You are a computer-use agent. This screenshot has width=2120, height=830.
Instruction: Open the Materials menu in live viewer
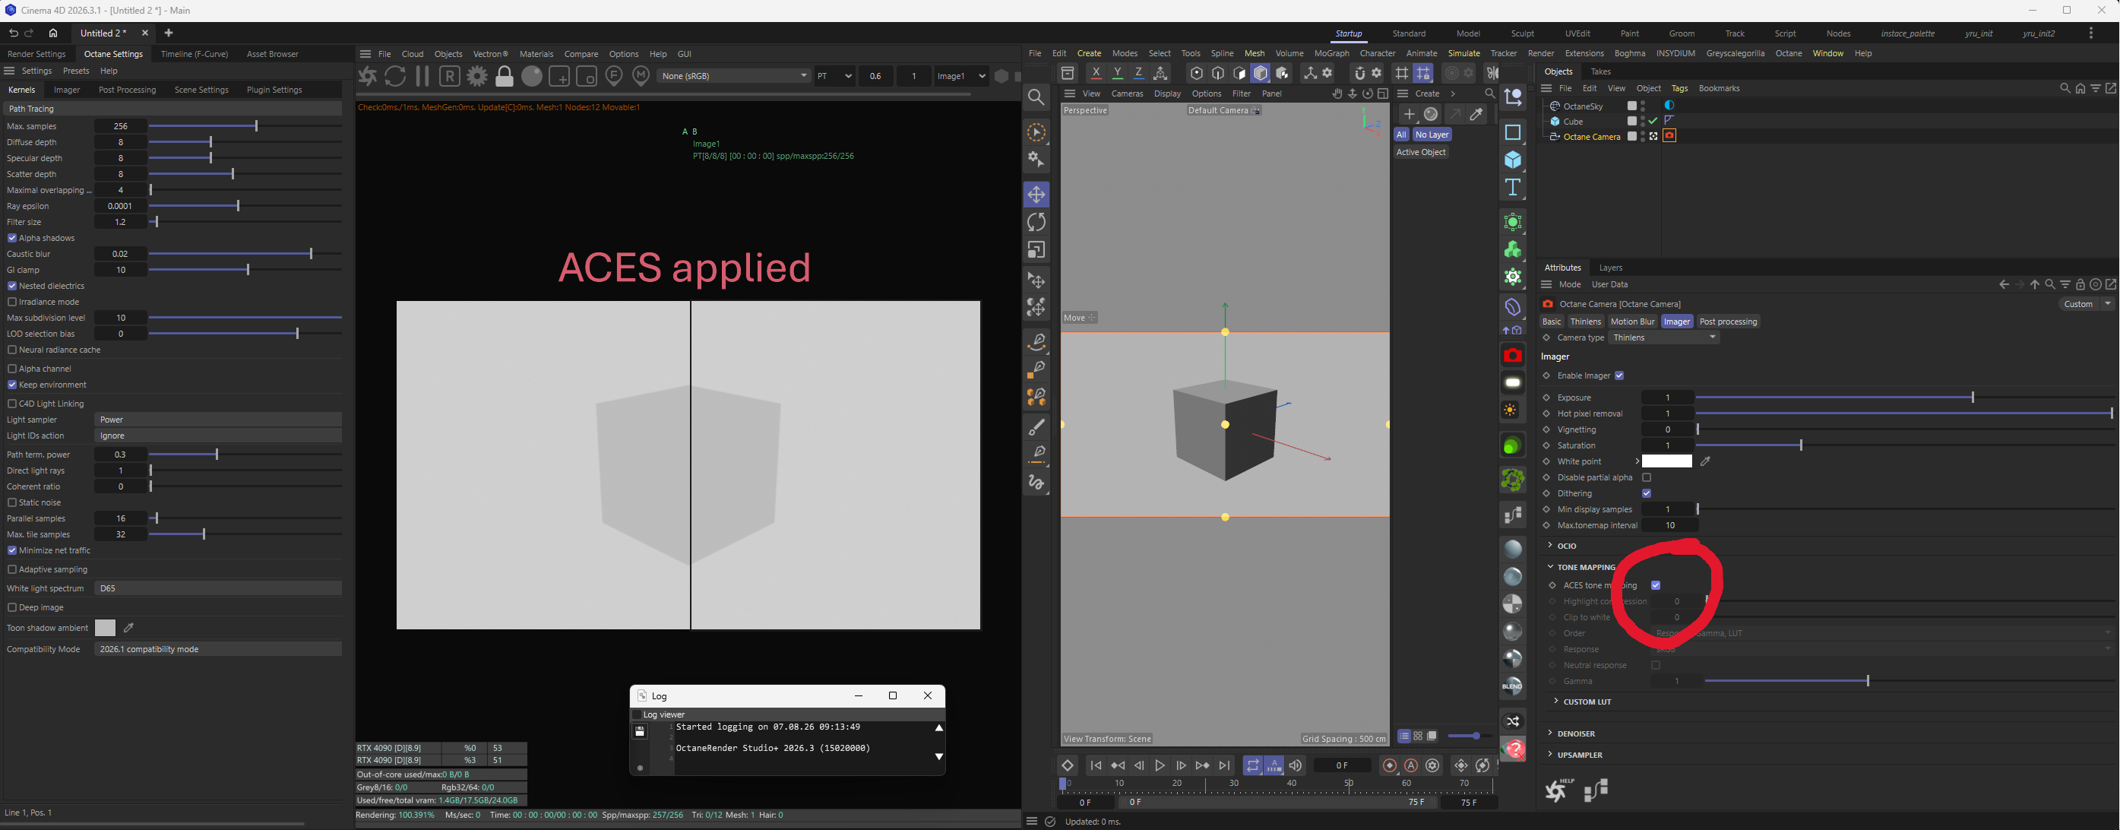536,55
